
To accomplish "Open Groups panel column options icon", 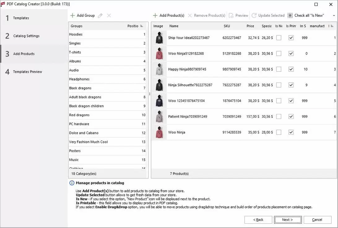I will click(142, 26).
